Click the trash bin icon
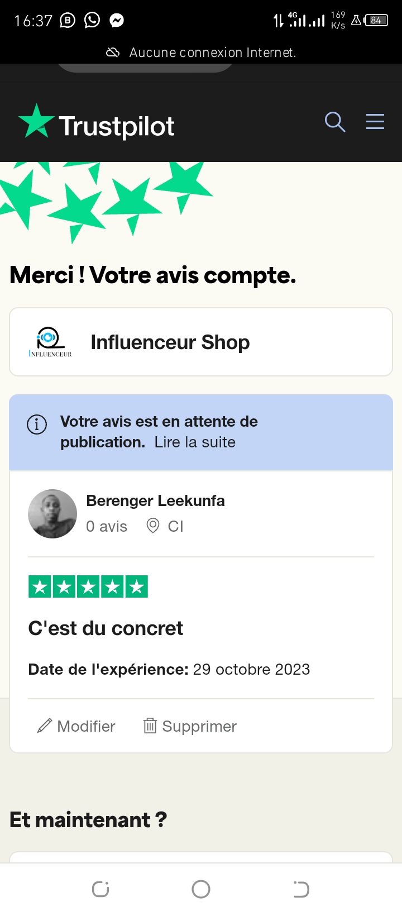The width and height of the screenshot is (402, 916). pyautogui.click(x=150, y=726)
